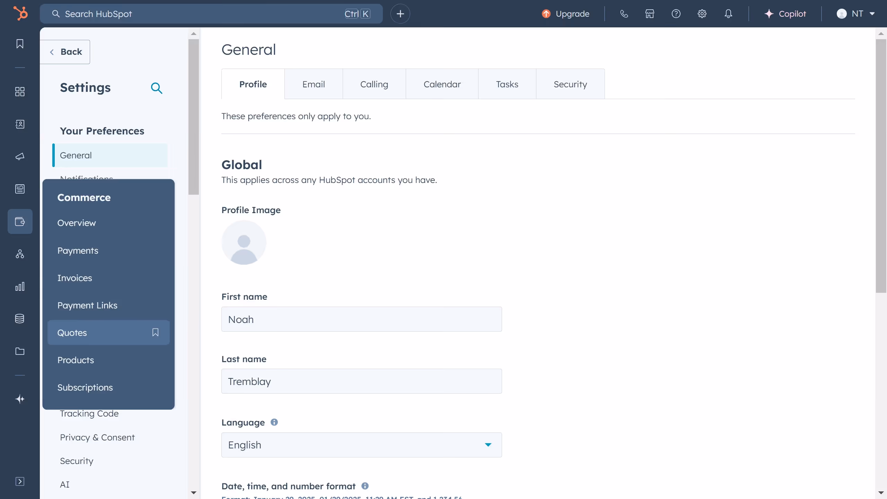
Task: Switch to the Calling tab
Action: pyautogui.click(x=374, y=84)
